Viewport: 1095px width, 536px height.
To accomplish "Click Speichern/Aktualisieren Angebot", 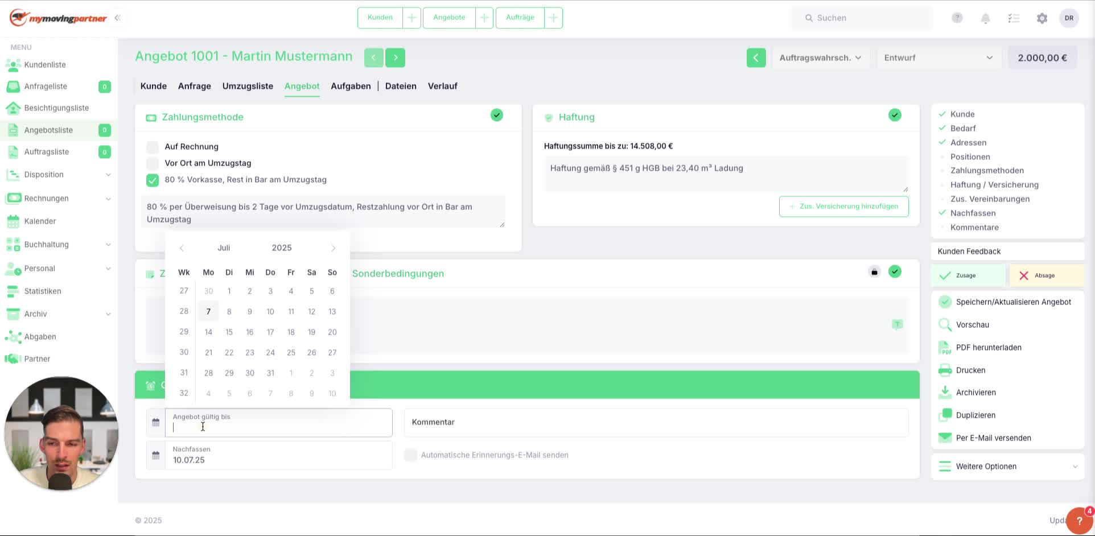I will pyautogui.click(x=1005, y=302).
